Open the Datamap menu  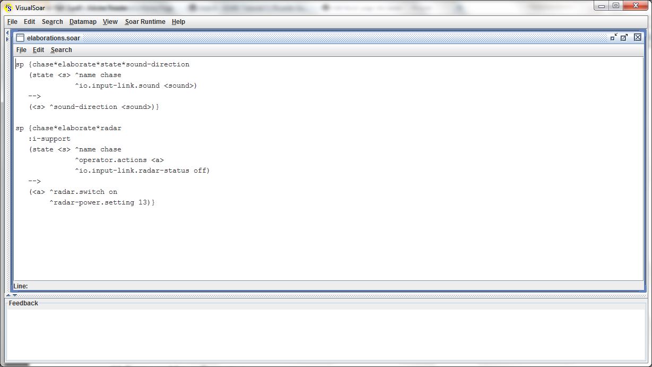click(x=83, y=22)
